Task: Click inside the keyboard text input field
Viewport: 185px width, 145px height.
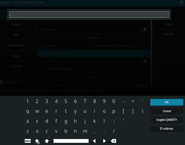Action: coord(89,14)
